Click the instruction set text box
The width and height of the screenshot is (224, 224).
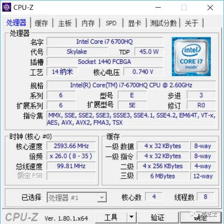click(x=131, y=119)
